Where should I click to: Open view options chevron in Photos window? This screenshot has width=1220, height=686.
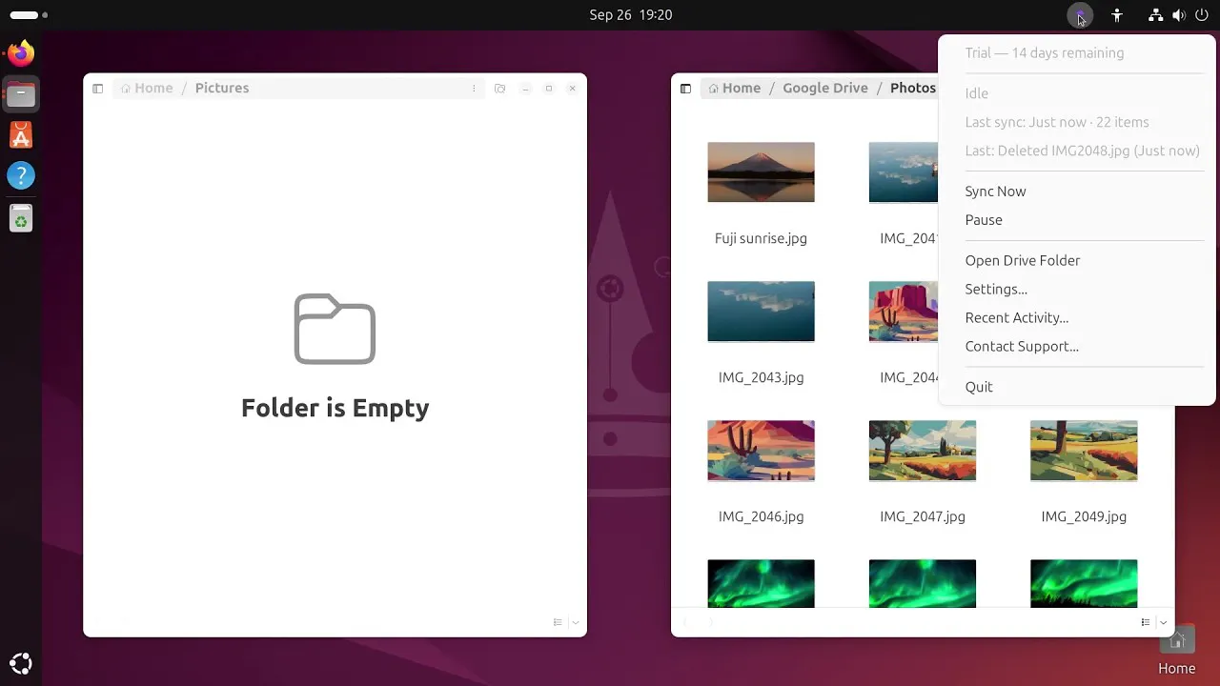(1163, 622)
